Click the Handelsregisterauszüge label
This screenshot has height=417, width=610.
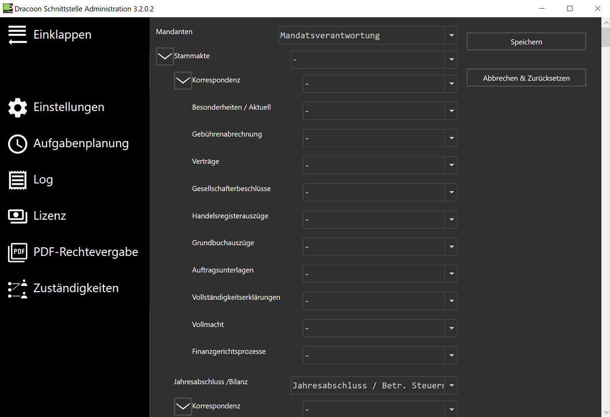tap(230, 216)
